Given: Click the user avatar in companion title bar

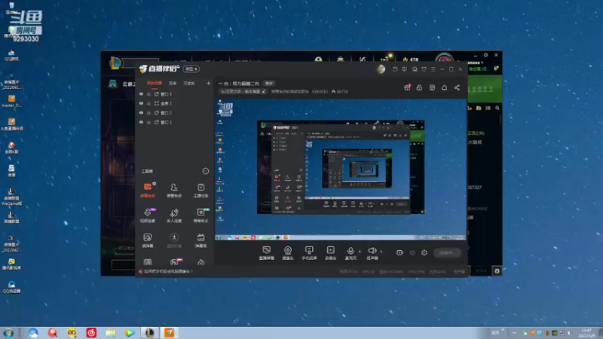Looking at the screenshot, I should [381, 69].
